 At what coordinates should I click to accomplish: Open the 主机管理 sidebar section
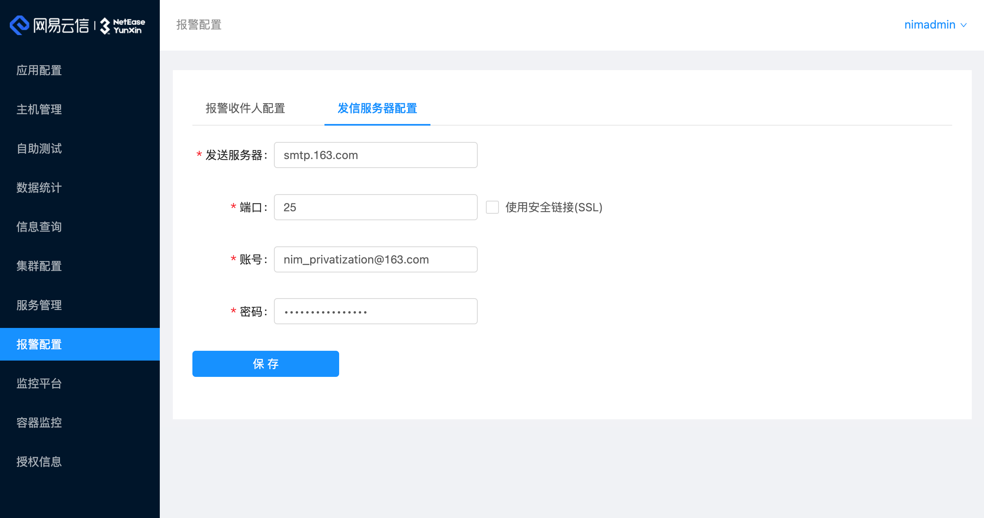tap(39, 109)
